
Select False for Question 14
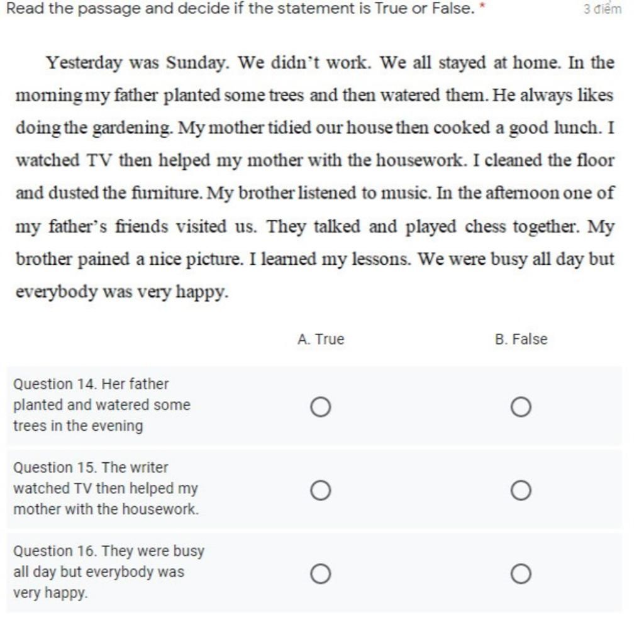pos(521,407)
